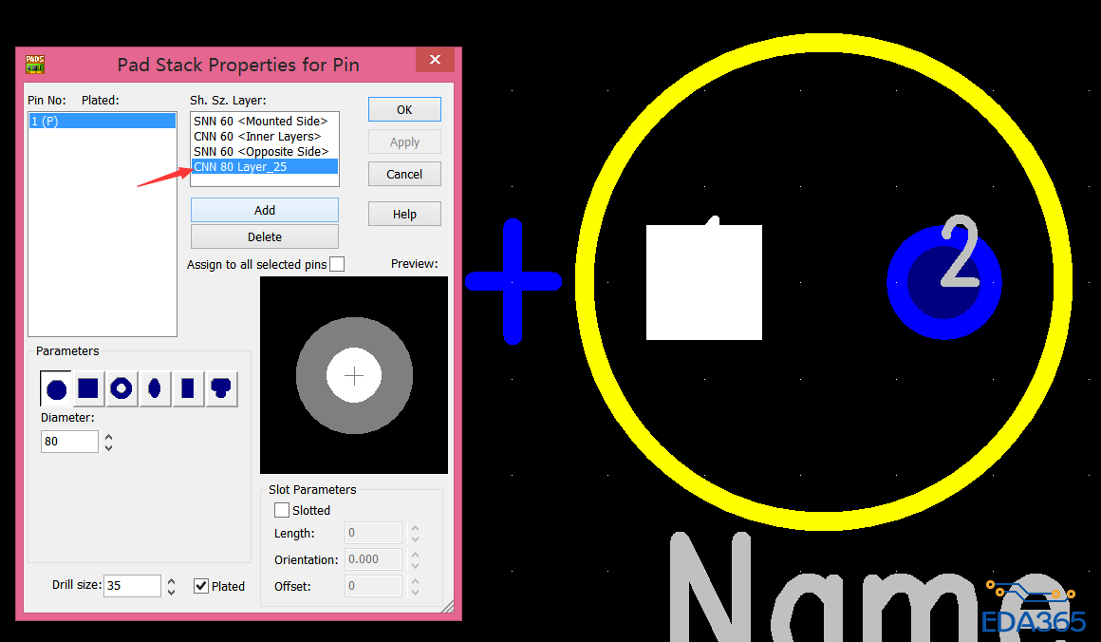The width and height of the screenshot is (1101, 642).
Task: Select the blue round pin 2 pad
Action: tap(943, 282)
